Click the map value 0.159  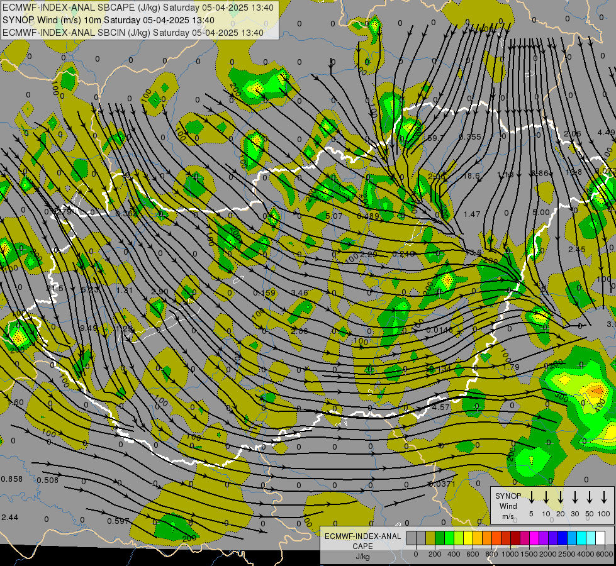[x=264, y=293]
